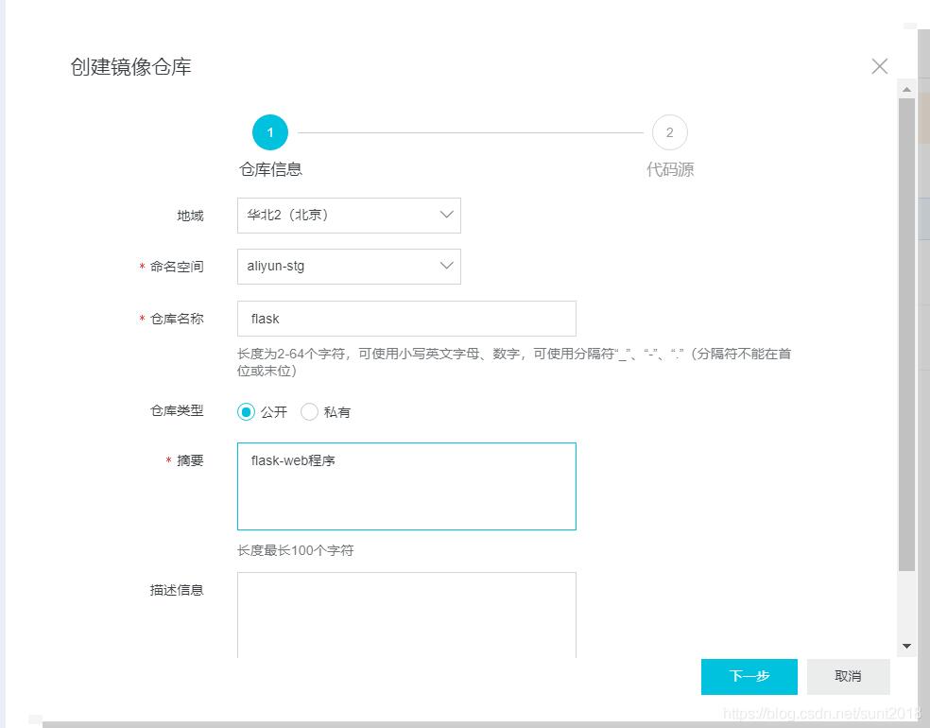Click the 下一步 button

pyautogui.click(x=749, y=676)
